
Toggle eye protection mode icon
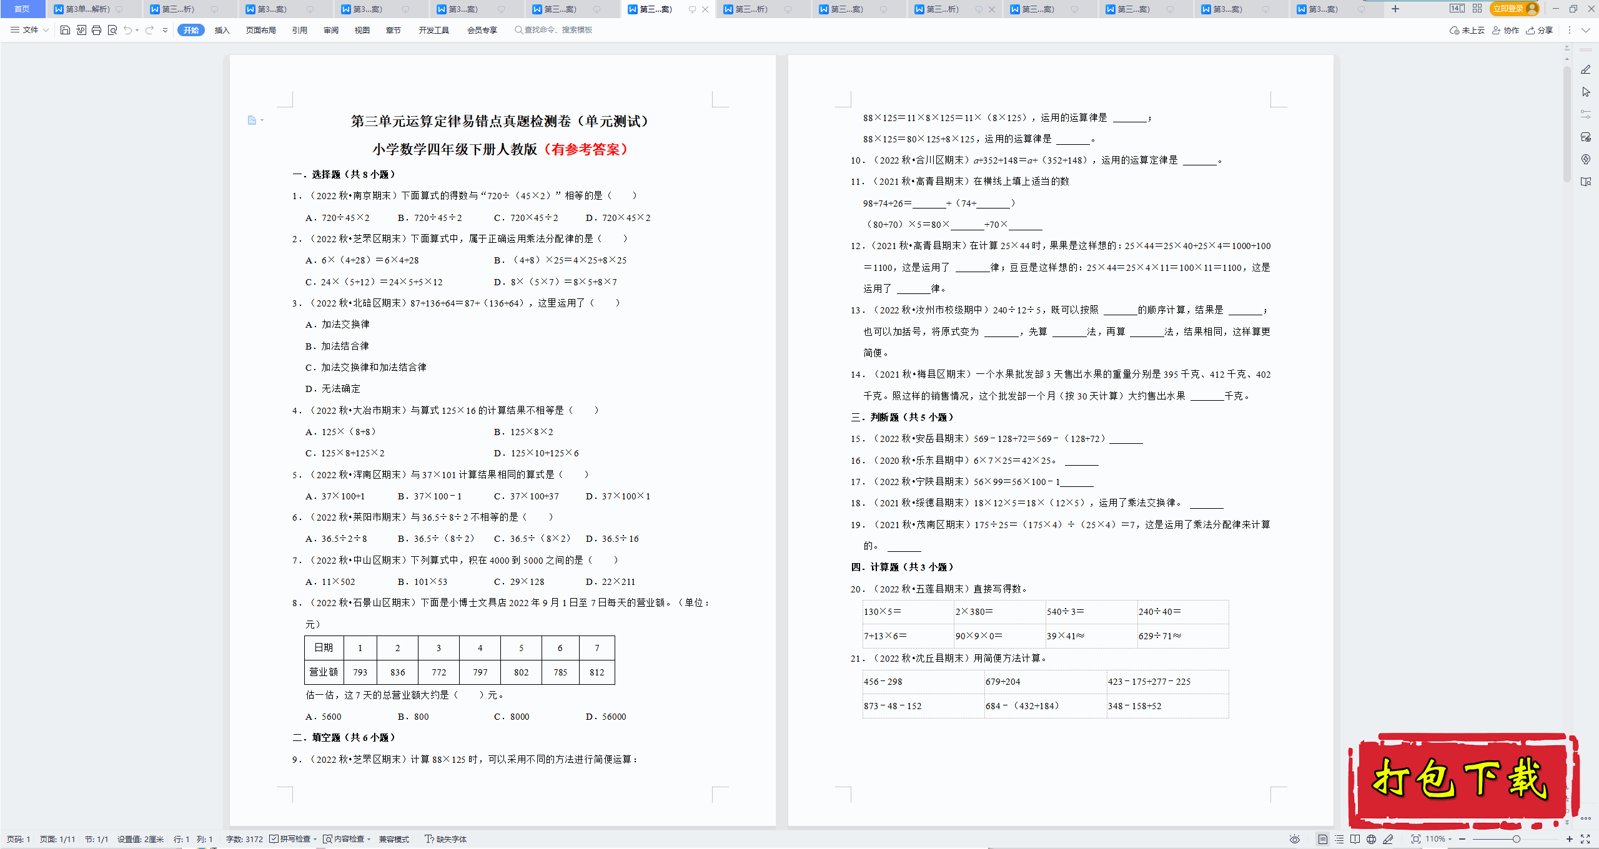(1295, 839)
